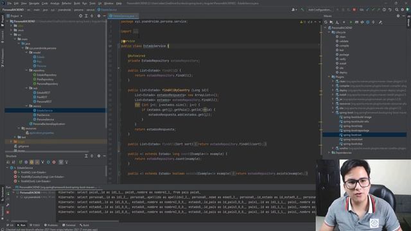Image resolution: width=411 pixels, height=231 pixels.
Task: Collapse the repository package folder
Action: [x=26, y=70]
